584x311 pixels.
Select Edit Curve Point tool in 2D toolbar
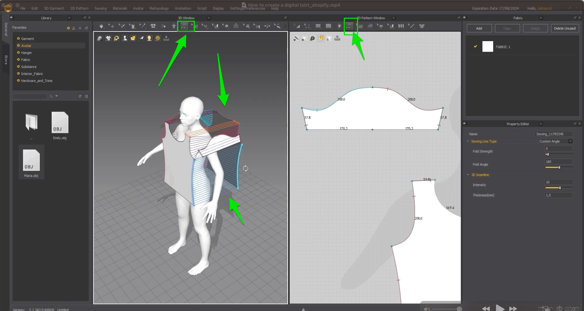click(x=307, y=26)
